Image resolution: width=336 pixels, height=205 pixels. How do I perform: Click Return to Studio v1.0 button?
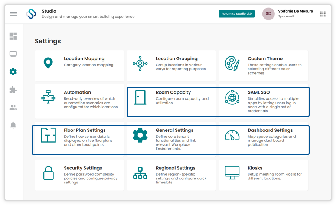(236, 14)
